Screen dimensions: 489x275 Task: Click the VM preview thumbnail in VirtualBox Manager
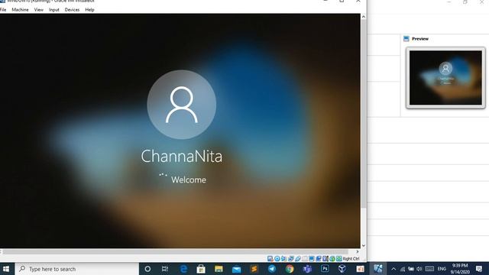[445, 78]
